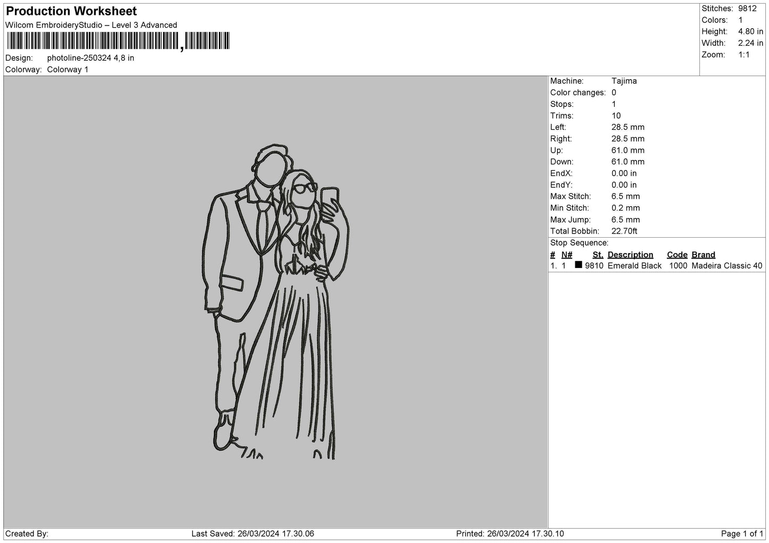The image size is (769, 543).
Task: Click the Right label
Action: pyautogui.click(x=561, y=139)
